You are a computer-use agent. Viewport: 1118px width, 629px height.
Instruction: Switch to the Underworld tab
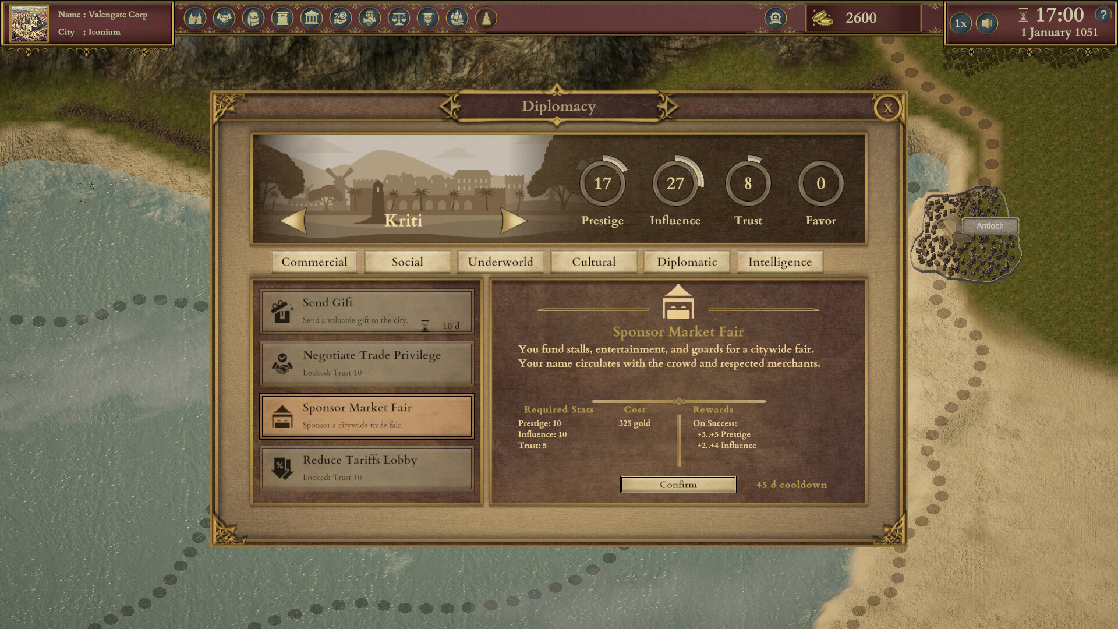[x=500, y=262]
